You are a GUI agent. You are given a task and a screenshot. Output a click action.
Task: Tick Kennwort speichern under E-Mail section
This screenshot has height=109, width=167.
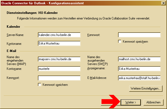(x=40, y=85)
